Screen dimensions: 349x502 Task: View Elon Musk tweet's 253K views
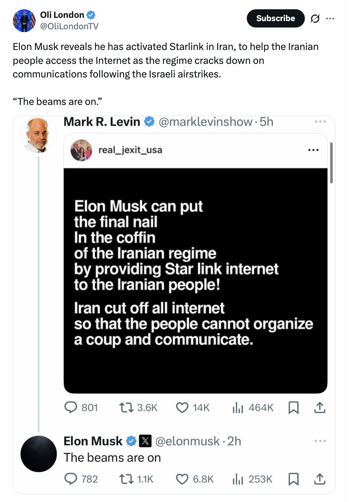point(238,479)
